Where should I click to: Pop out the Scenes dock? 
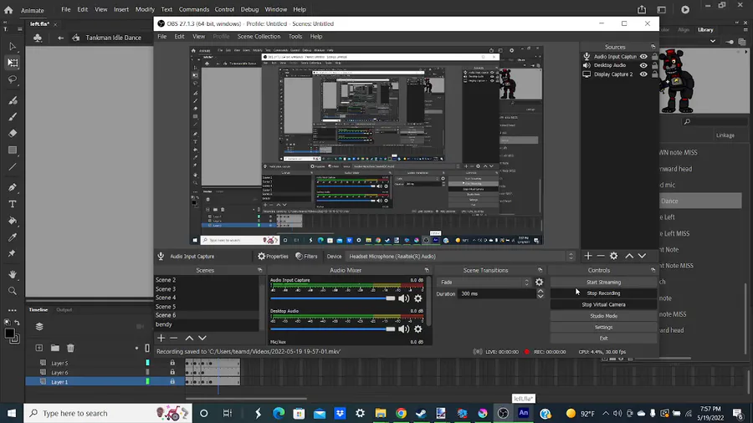tap(260, 270)
